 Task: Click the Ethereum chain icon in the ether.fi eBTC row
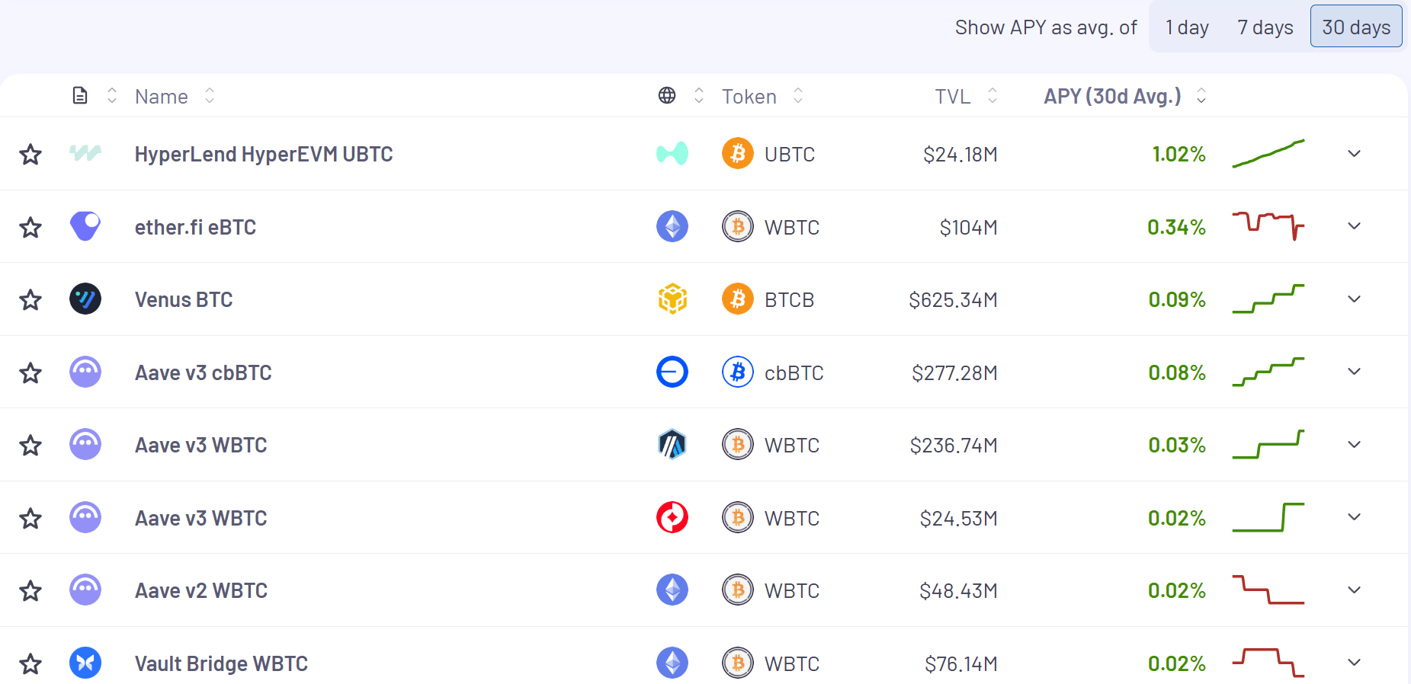pyautogui.click(x=672, y=226)
